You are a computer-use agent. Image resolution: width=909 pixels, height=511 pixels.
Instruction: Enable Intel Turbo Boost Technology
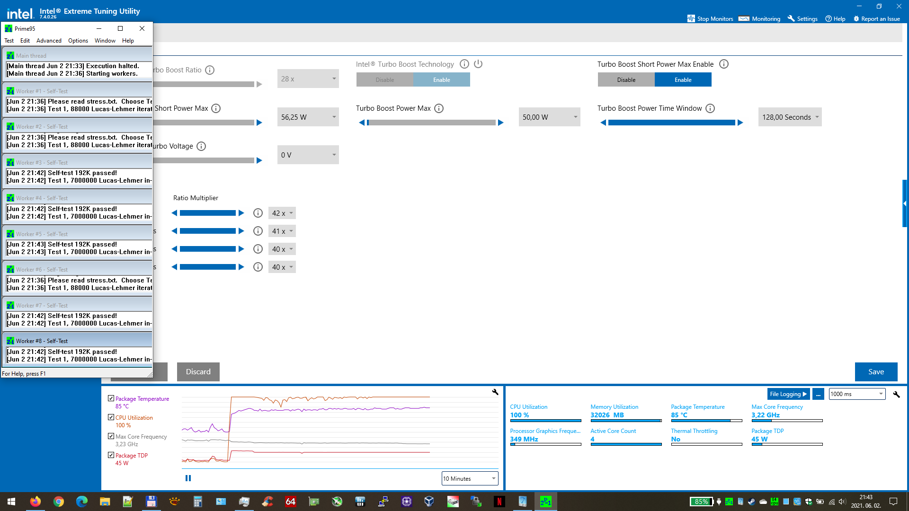[x=442, y=79]
